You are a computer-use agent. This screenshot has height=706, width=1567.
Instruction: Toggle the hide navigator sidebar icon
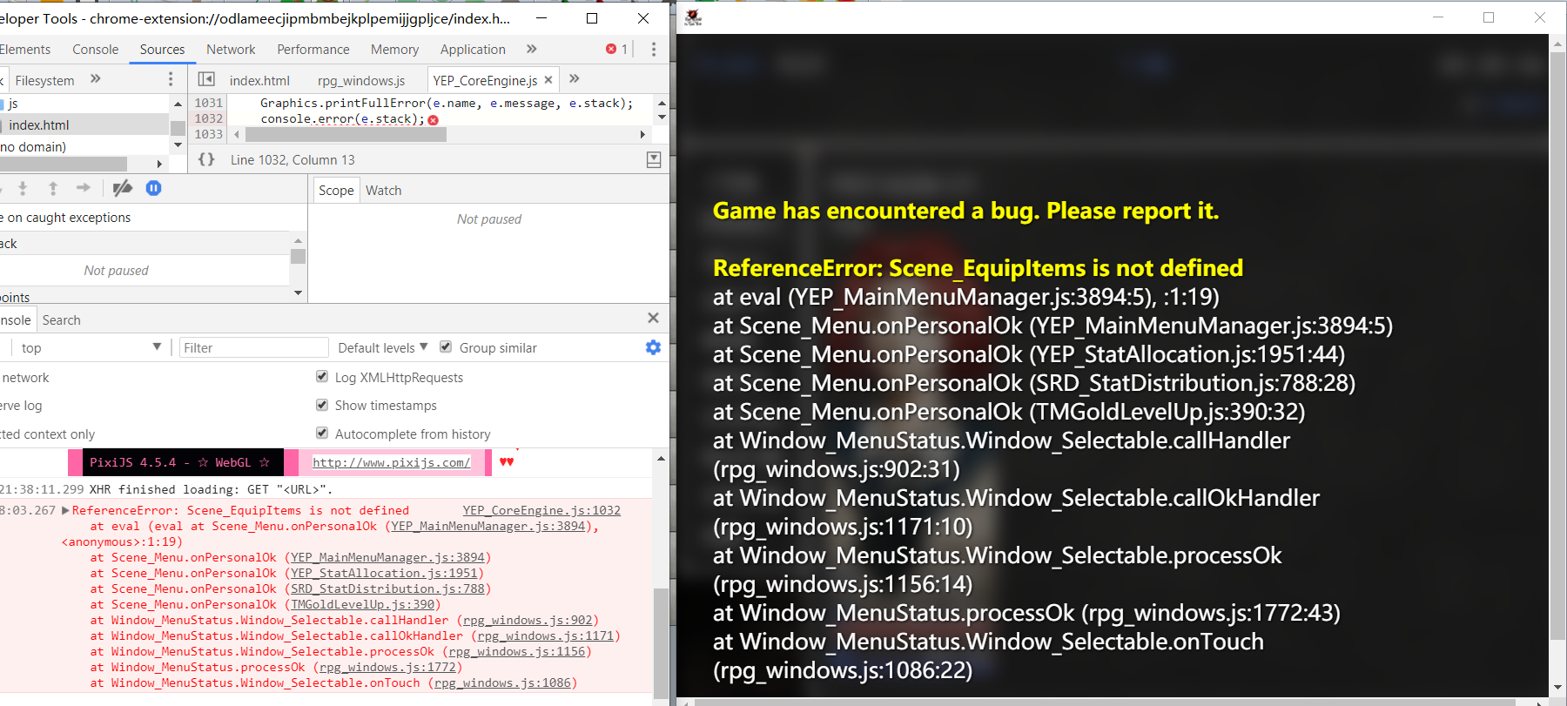(206, 79)
